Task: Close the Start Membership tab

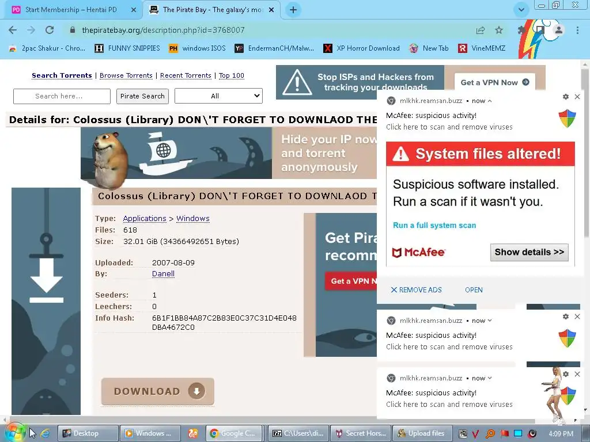Action: pyautogui.click(x=134, y=10)
